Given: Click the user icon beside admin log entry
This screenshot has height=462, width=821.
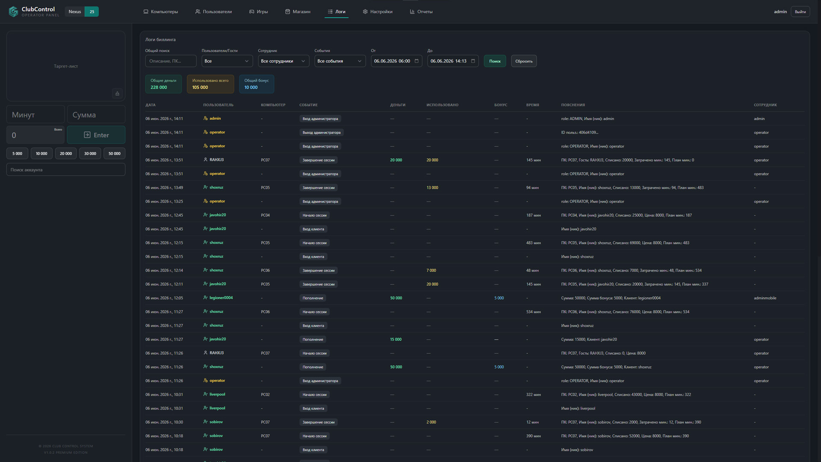Looking at the screenshot, I should click(x=206, y=118).
